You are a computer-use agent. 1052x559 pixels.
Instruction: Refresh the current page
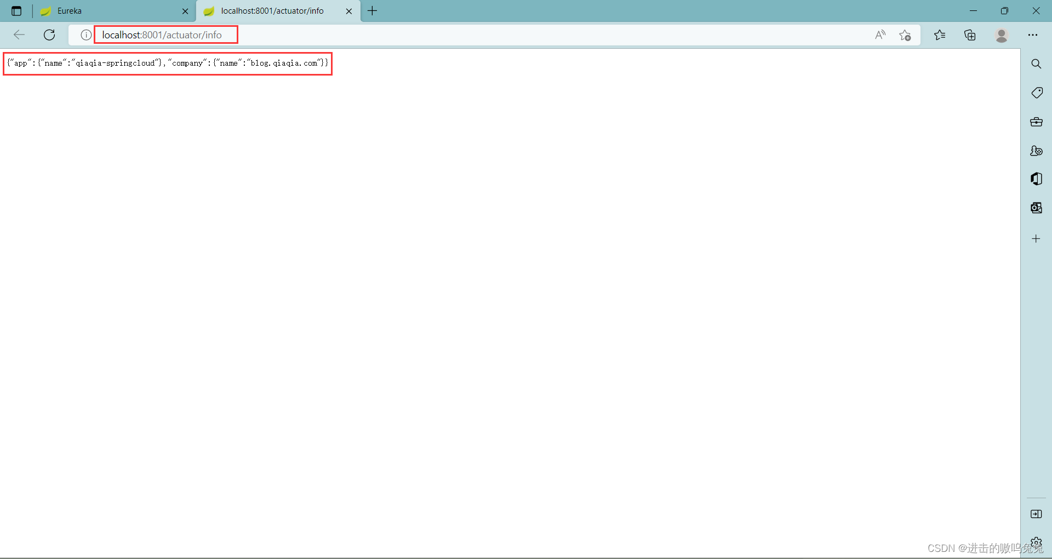[49, 35]
